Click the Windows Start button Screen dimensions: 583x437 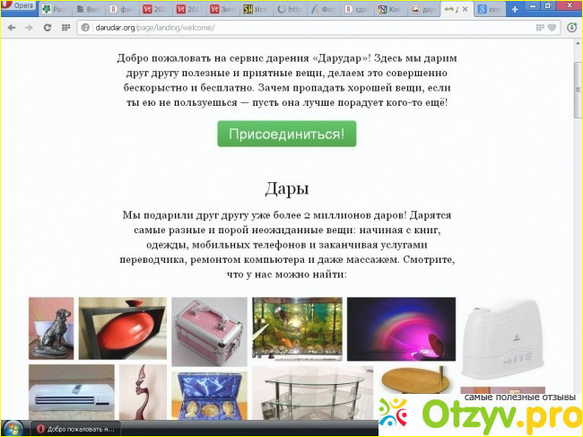pyautogui.click(x=13, y=427)
